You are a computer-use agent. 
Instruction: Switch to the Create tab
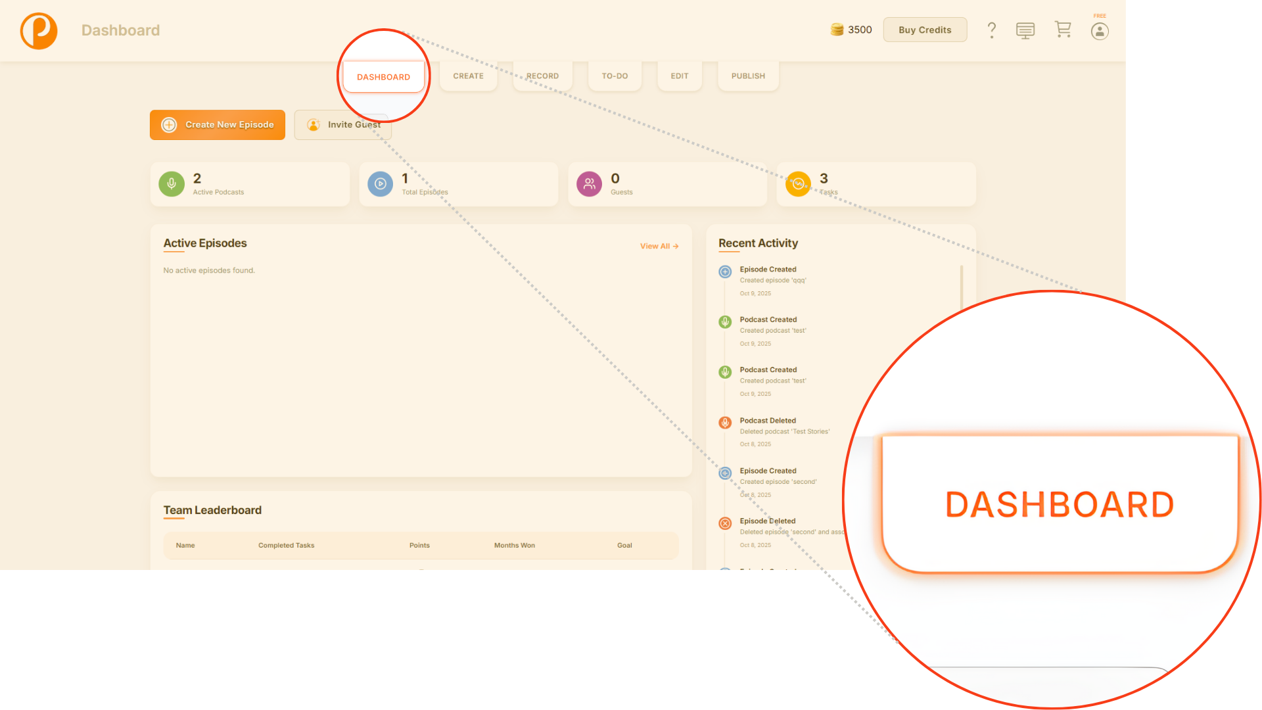pyautogui.click(x=468, y=76)
